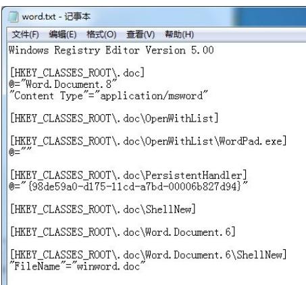Click the "FileName"="winword.doc" line

click(78, 266)
